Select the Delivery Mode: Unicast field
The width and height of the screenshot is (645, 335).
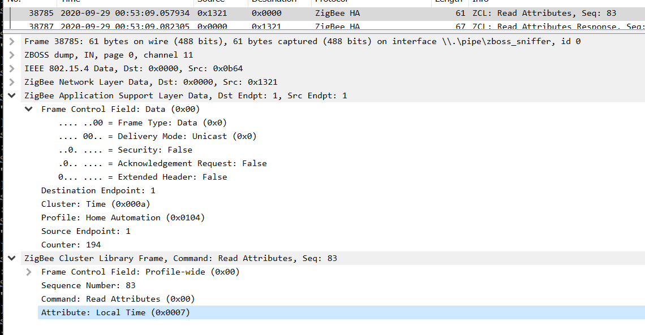click(157, 136)
